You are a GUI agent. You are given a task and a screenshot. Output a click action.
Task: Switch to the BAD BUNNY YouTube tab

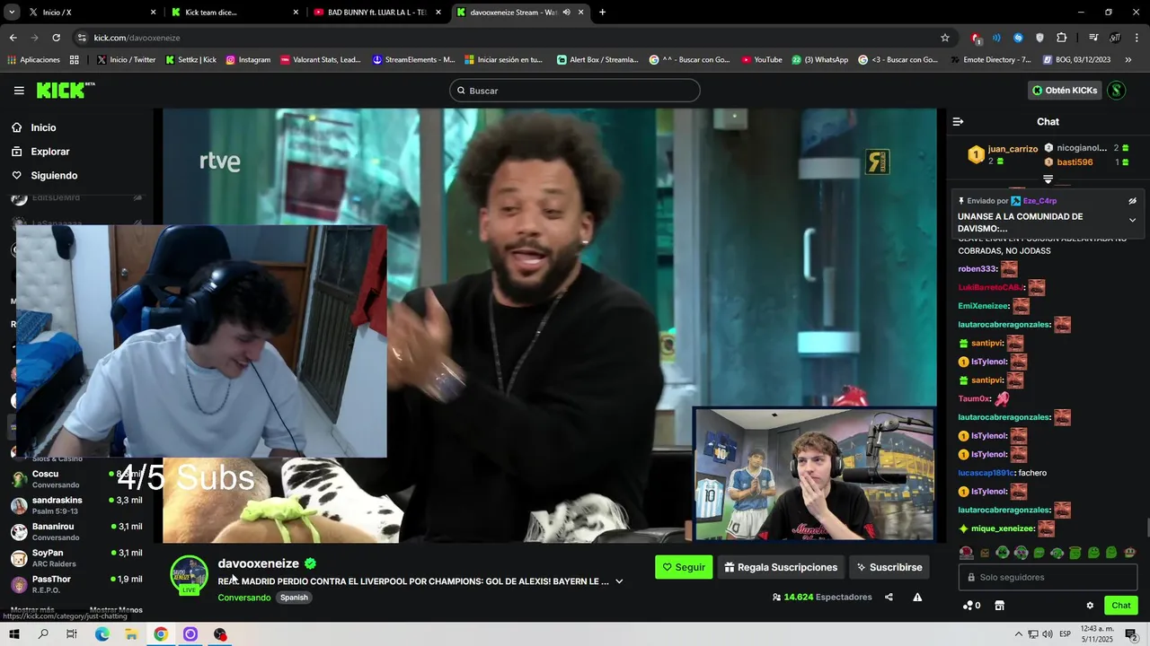377,13
